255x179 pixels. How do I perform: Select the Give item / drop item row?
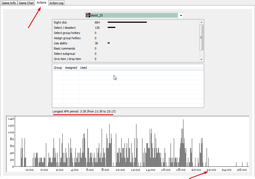click(x=125, y=59)
